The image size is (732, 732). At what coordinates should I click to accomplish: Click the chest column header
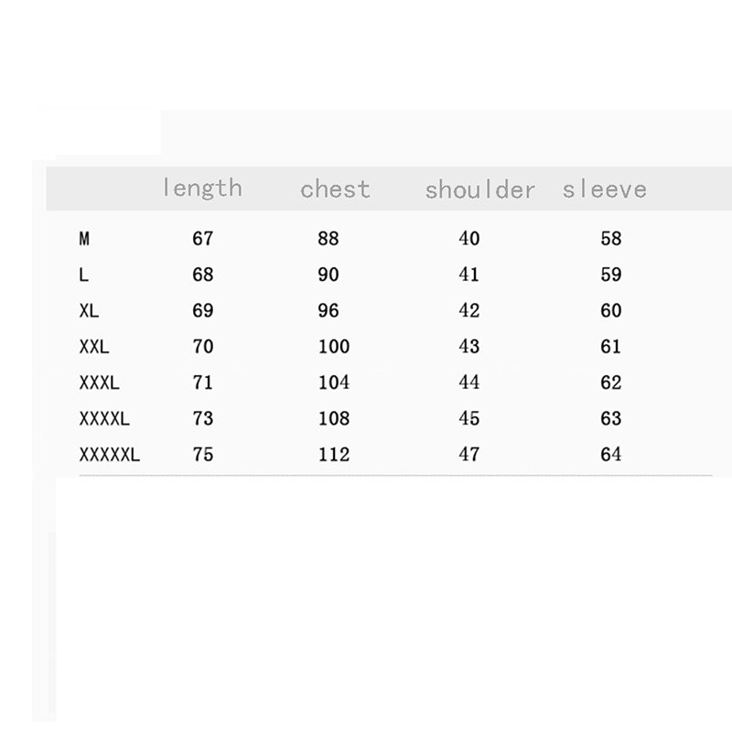[x=335, y=189]
